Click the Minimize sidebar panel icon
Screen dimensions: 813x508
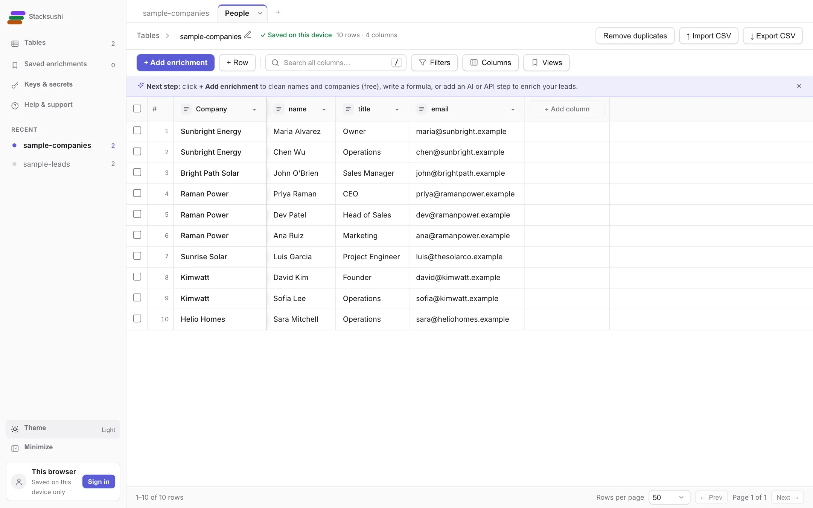point(15,448)
